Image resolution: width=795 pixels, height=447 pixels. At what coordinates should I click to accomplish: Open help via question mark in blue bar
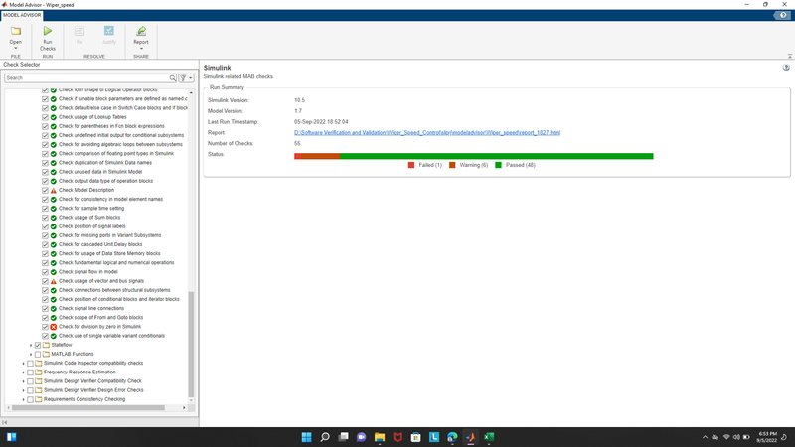[x=783, y=15]
